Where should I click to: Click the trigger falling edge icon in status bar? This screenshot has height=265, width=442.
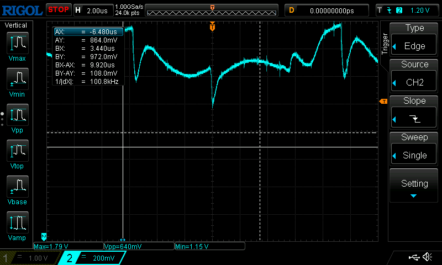(390, 10)
